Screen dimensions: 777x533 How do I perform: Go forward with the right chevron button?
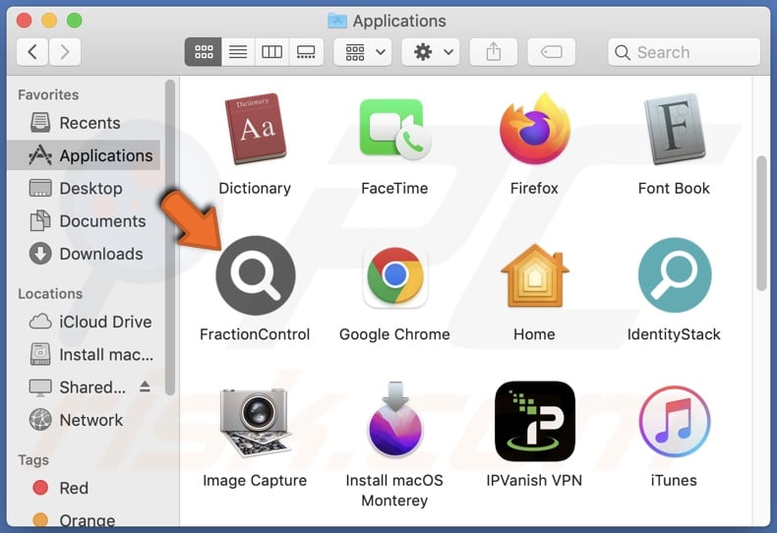(64, 52)
